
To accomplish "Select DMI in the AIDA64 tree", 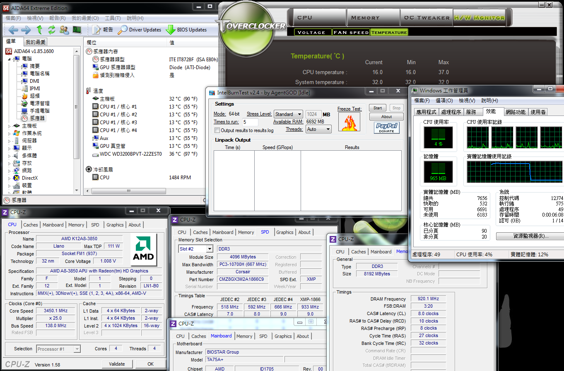I will pyautogui.click(x=30, y=81).
